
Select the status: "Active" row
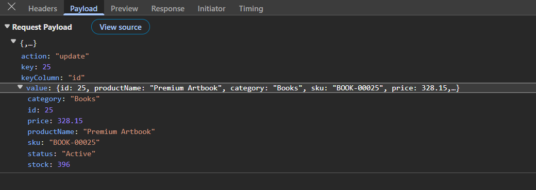(x=61, y=154)
